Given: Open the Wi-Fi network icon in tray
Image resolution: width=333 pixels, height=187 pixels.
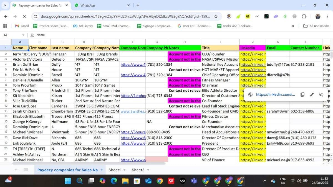Looking at the screenshot, I should [293, 181].
